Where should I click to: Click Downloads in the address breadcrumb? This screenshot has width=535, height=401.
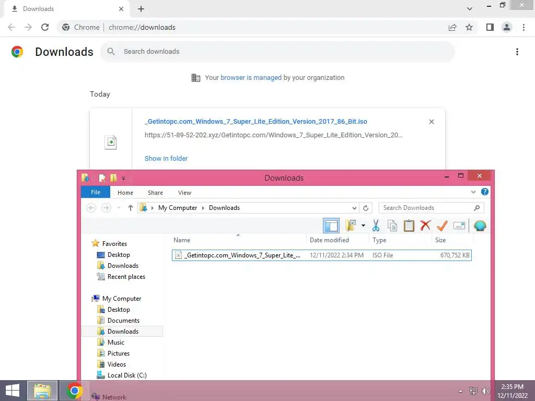(x=224, y=208)
